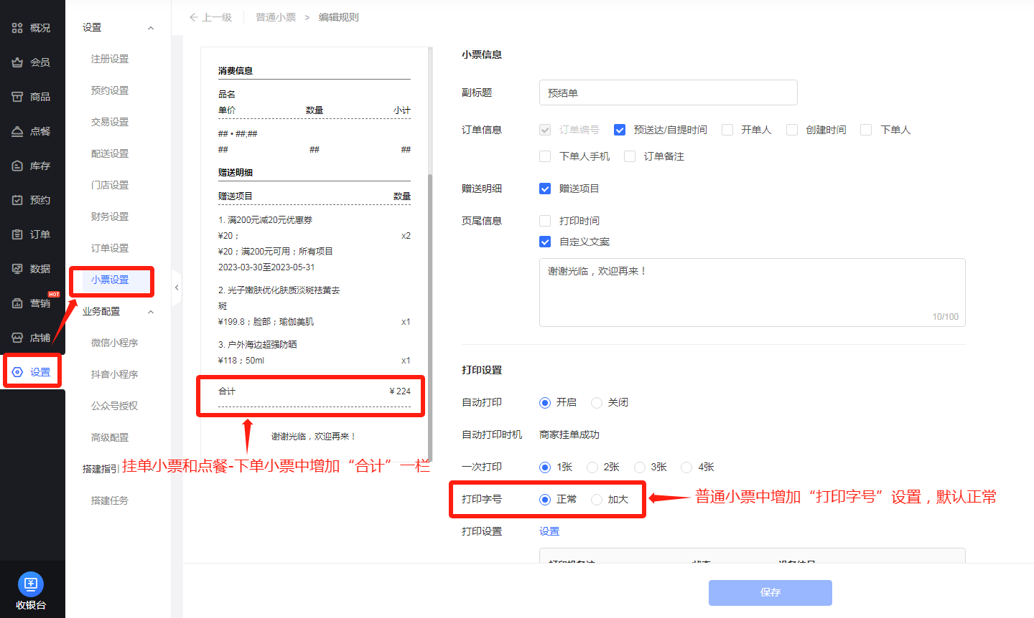
Task: Collapse the secondary sidebar panel arrow
Action: [x=177, y=287]
